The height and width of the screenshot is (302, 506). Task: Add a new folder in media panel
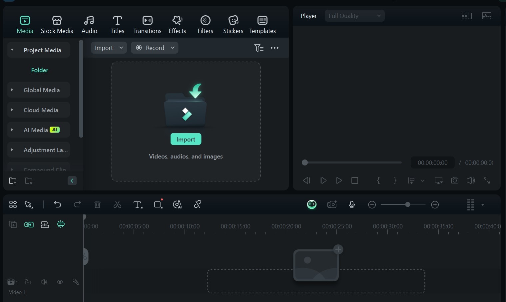click(13, 181)
